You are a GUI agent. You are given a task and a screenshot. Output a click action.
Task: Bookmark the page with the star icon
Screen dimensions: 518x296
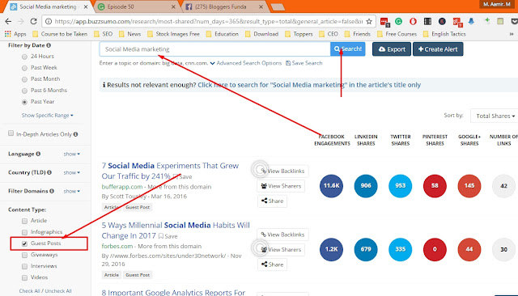tap(369, 22)
